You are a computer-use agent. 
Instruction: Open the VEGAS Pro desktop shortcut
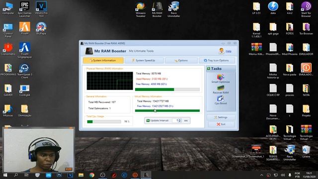coord(41,9)
